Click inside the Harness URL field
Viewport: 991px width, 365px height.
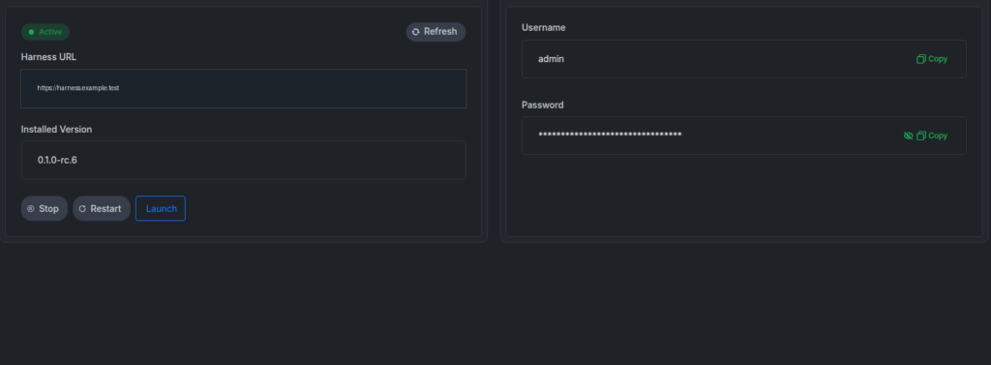(243, 88)
